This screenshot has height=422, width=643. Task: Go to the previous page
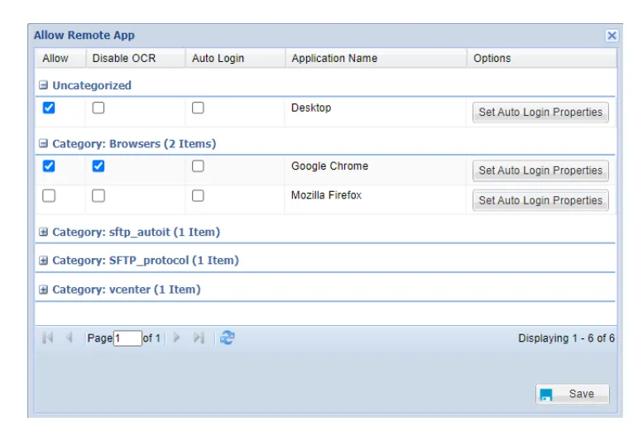point(70,338)
